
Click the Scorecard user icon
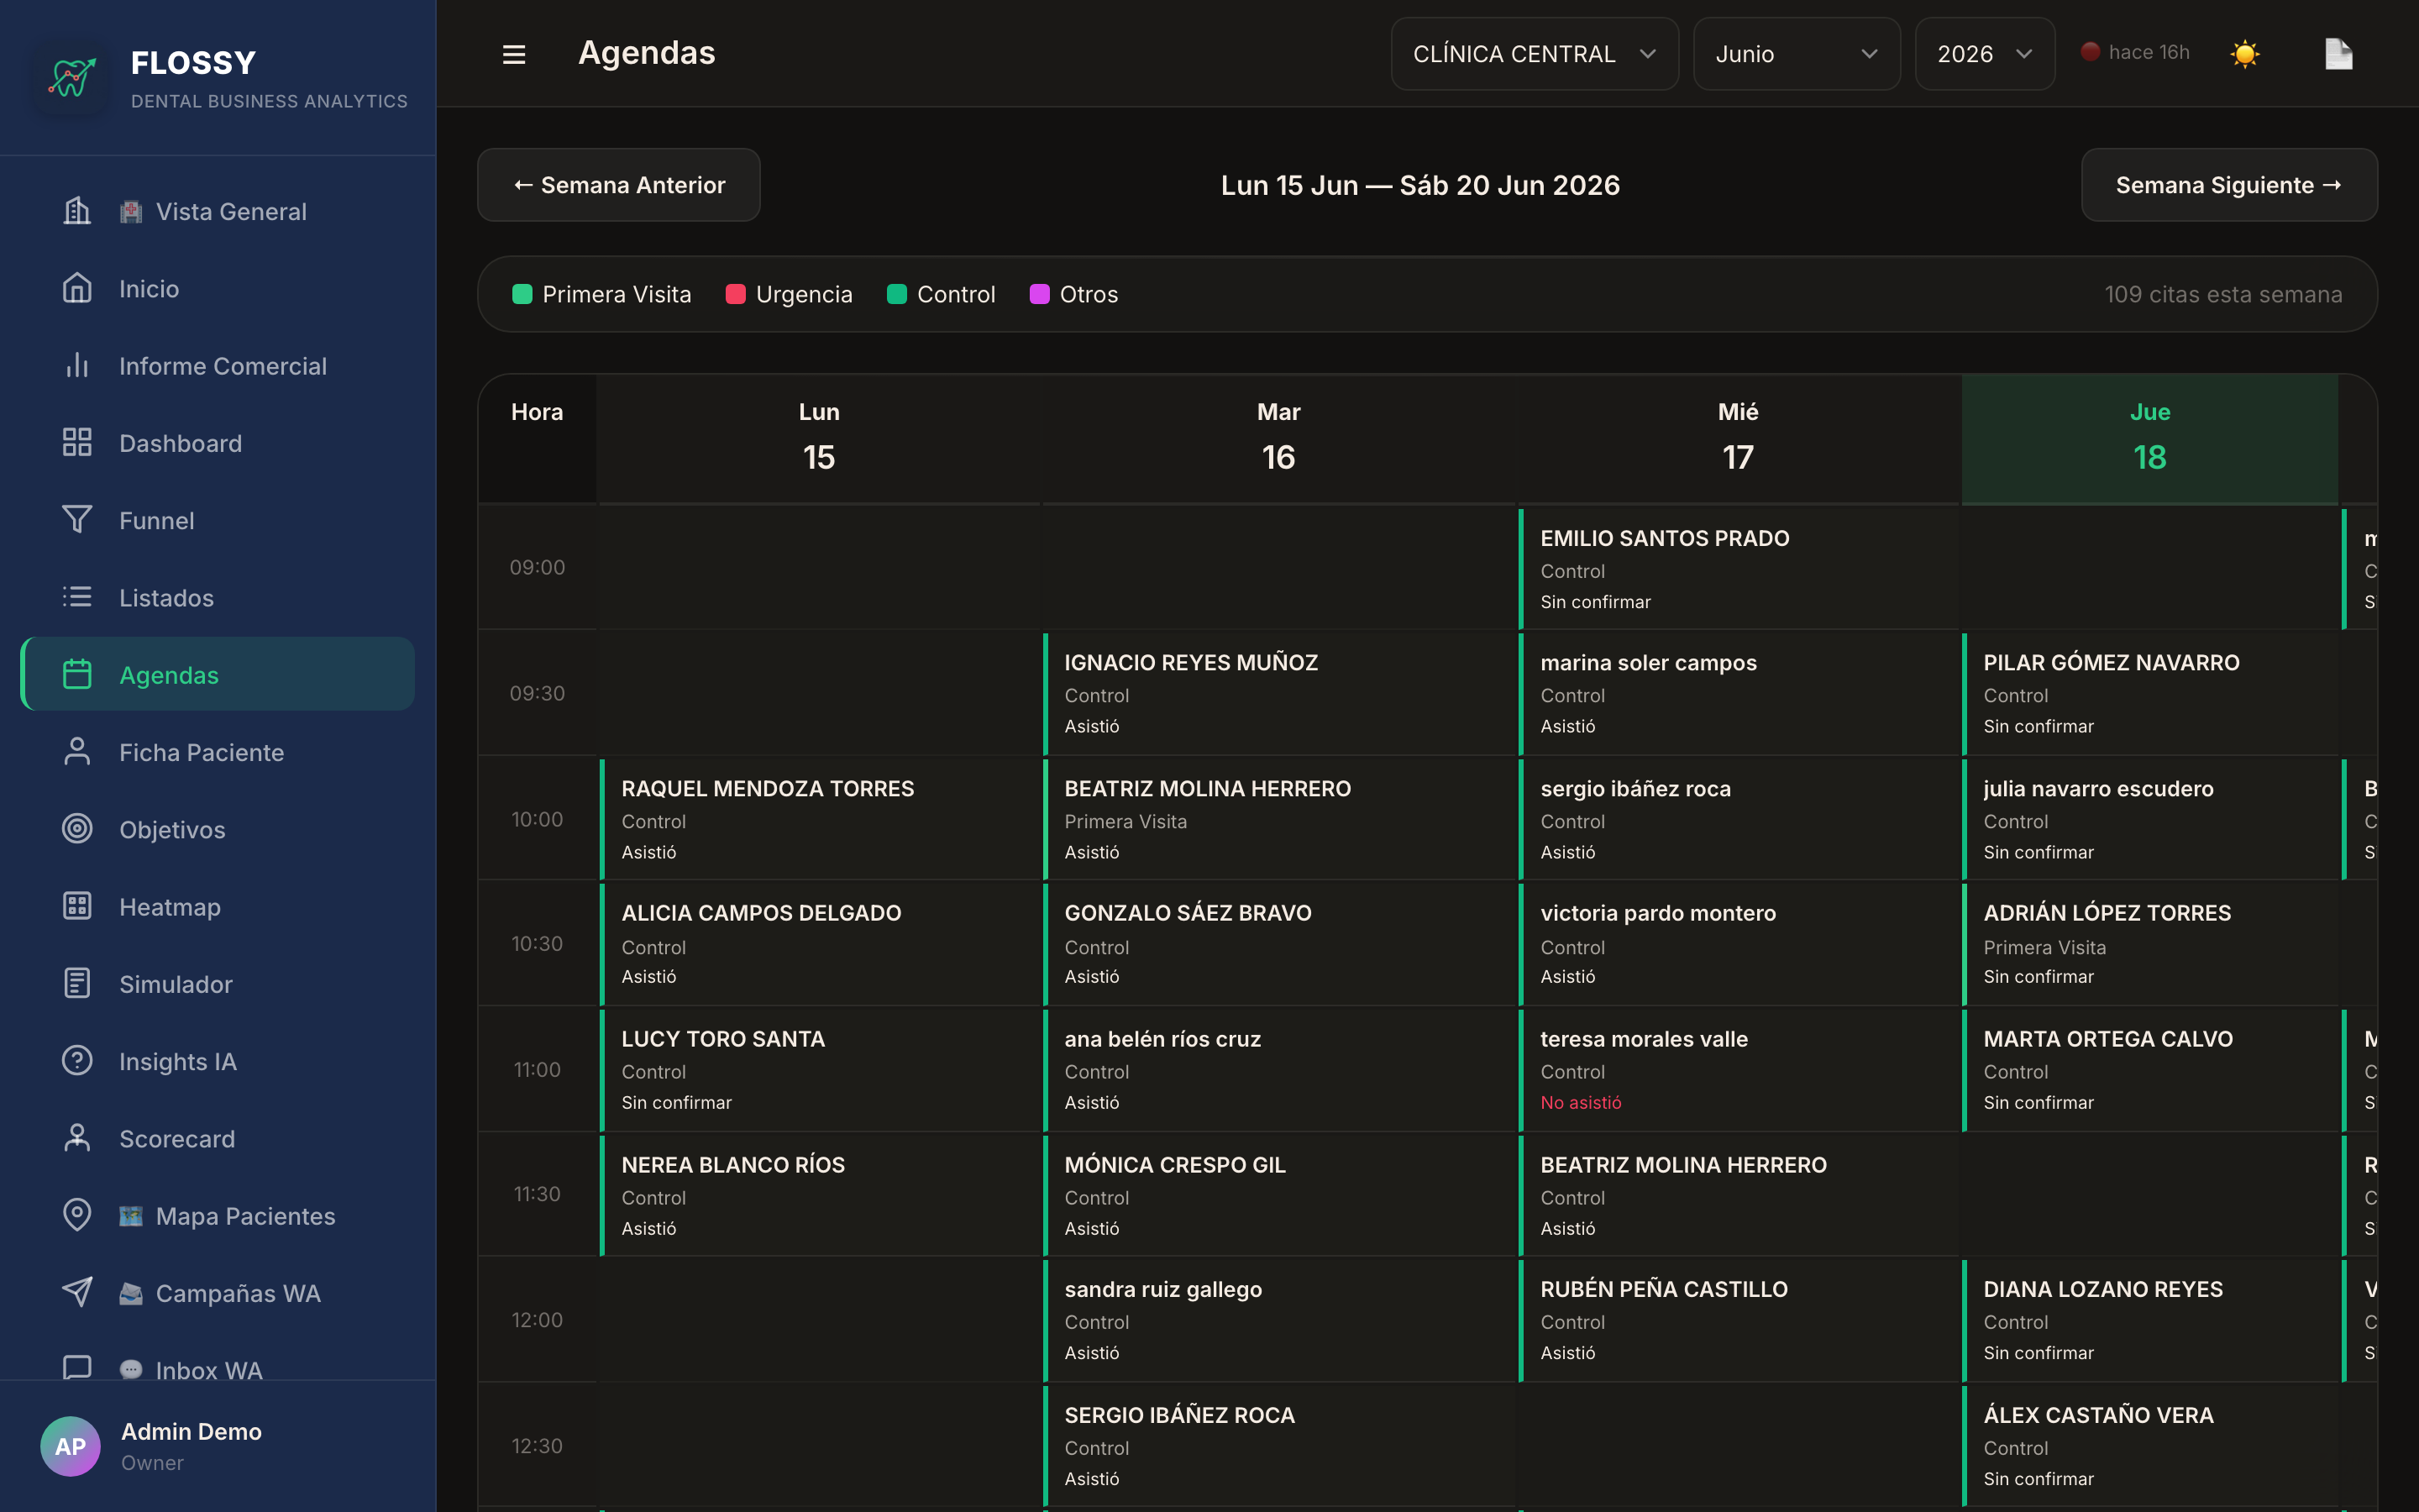77,1138
